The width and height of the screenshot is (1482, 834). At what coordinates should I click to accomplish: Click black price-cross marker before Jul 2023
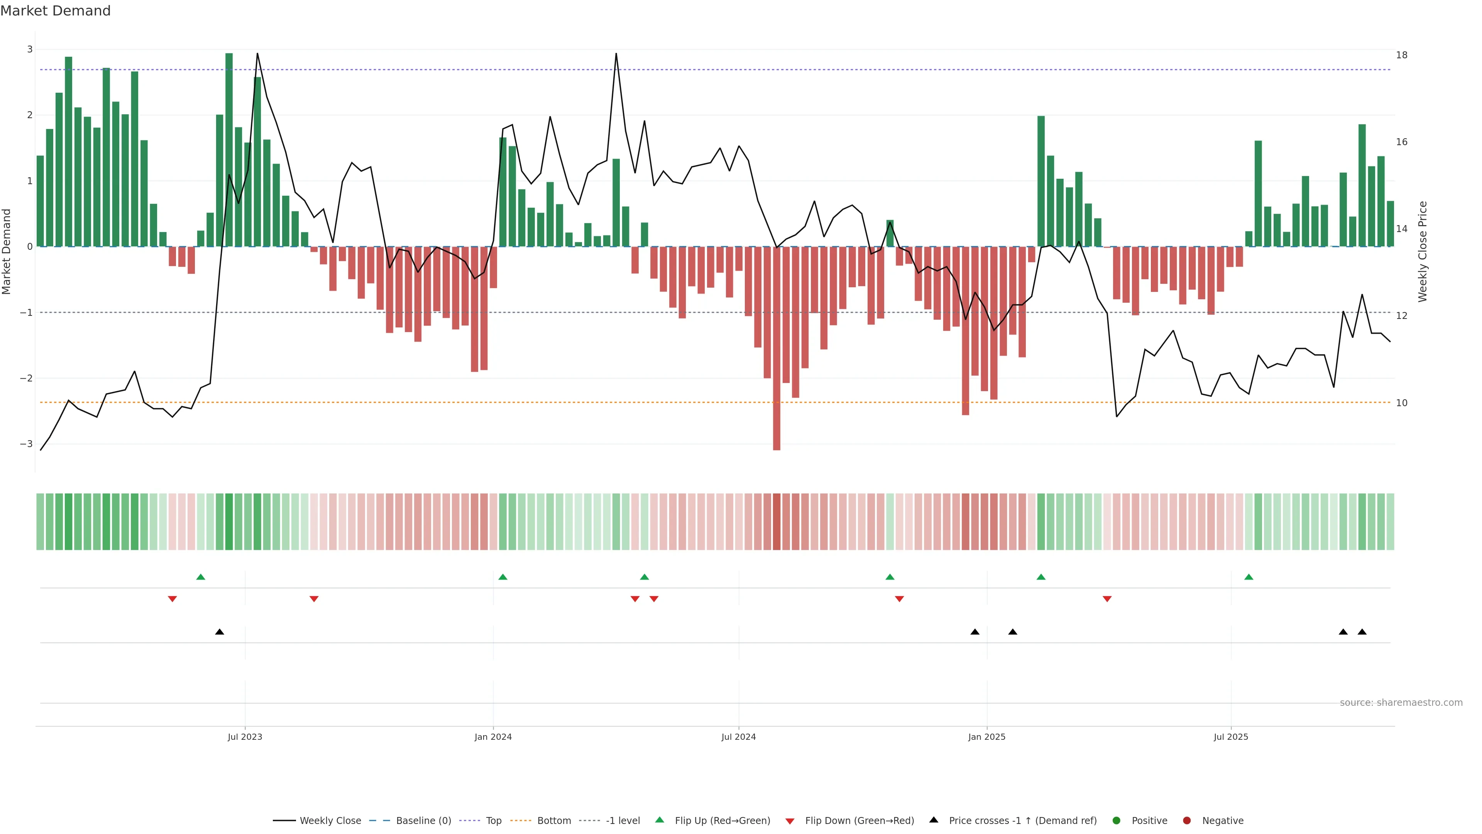[219, 632]
